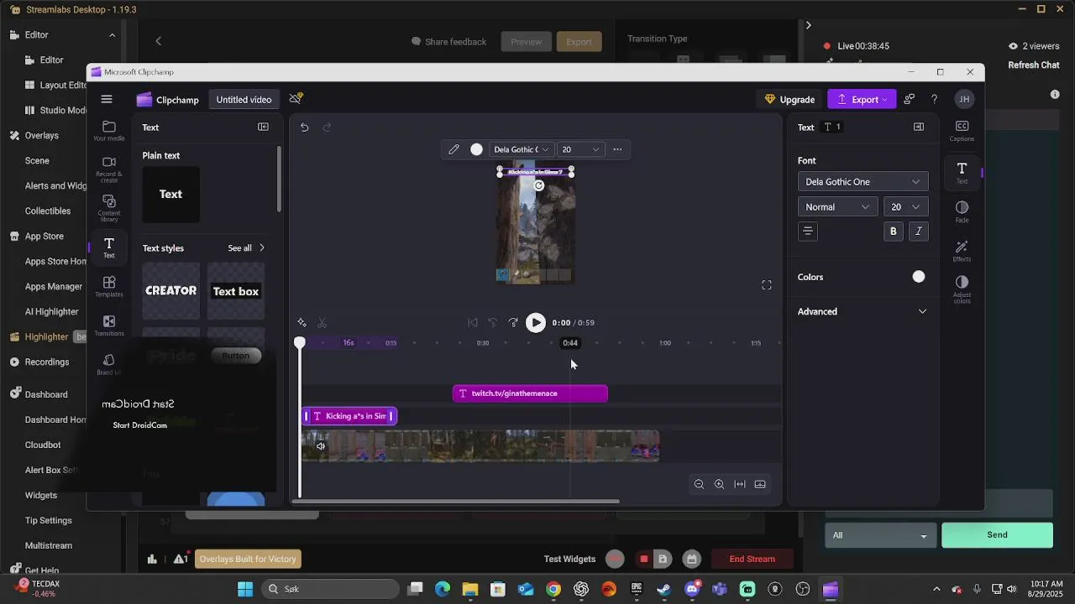The height and width of the screenshot is (604, 1075).
Task: Open the Content library sidebar icon
Action: coord(109,208)
